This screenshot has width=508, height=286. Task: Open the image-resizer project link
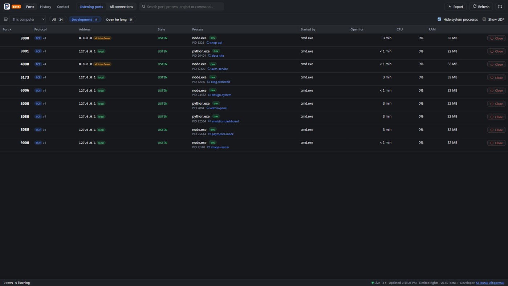click(218, 147)
